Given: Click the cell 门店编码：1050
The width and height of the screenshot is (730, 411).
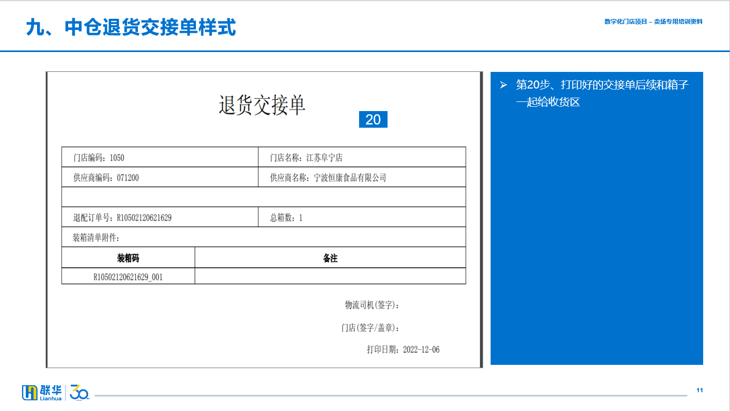Looking at the screenshot, I should 160,157.
